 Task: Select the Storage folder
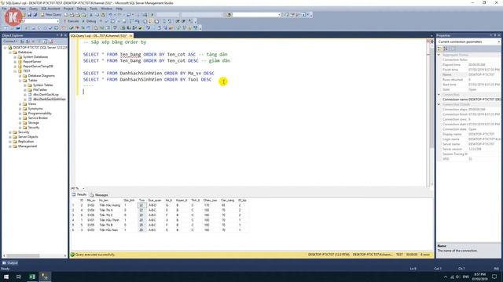[x=33, y=123]
